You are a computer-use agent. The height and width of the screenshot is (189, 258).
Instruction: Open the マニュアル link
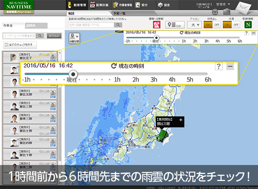point(204,7)
